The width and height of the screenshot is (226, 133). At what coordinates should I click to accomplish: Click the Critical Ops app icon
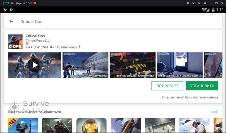coord(15,42)
